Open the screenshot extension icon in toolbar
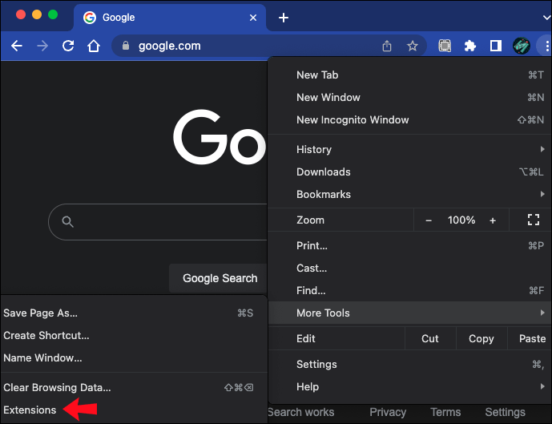This screenshot has width=552, height=424. 445,46
